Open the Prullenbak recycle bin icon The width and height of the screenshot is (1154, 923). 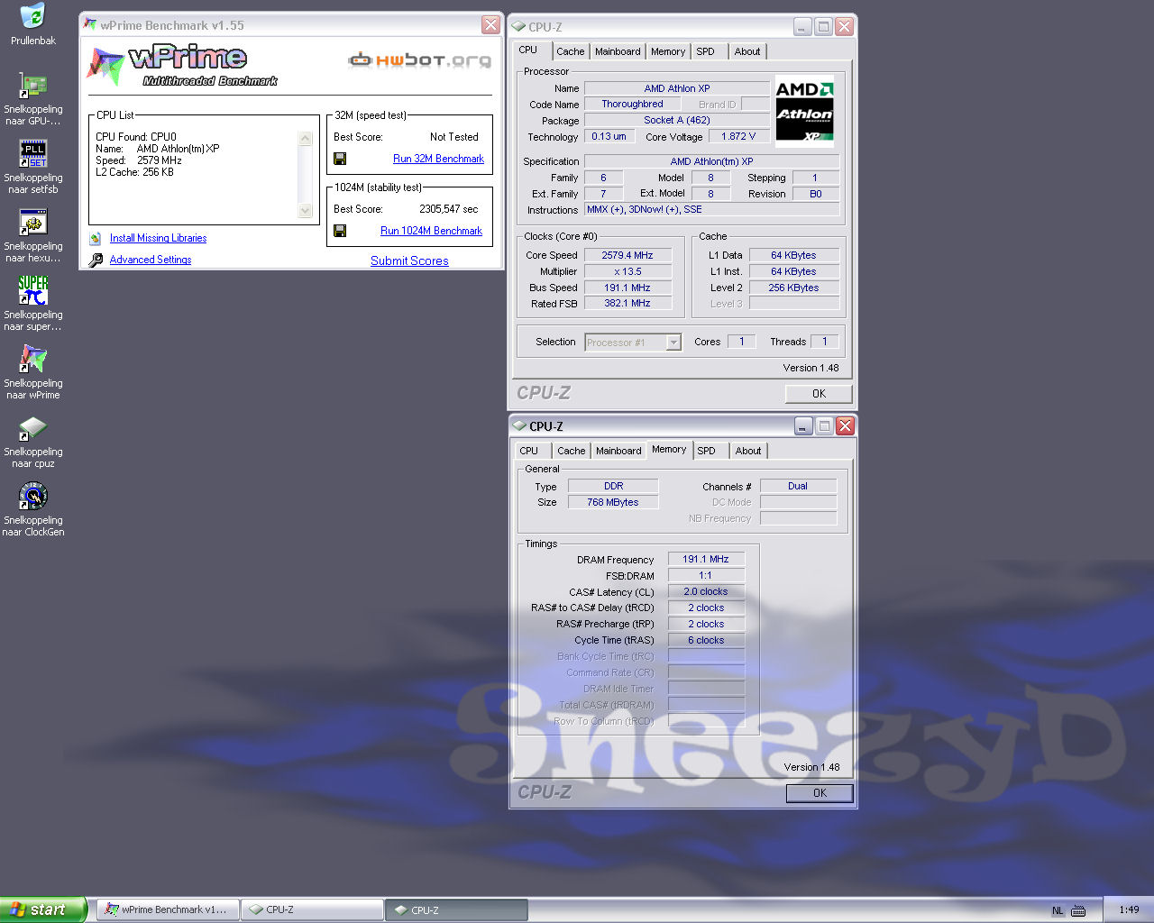tap(32, 16)
